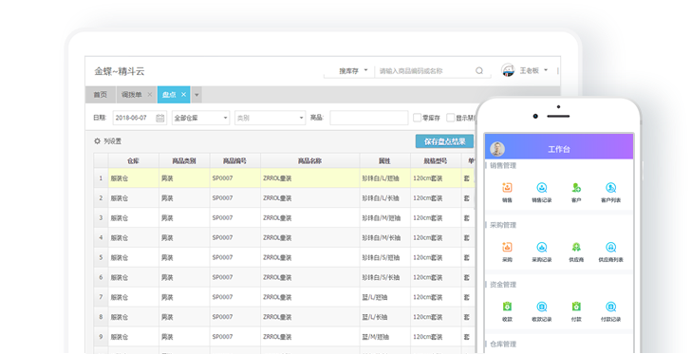The height and width of the screenshot is (354, 691).
Task: Click the 列设置 gear icon
Action: tap(97, 141)
